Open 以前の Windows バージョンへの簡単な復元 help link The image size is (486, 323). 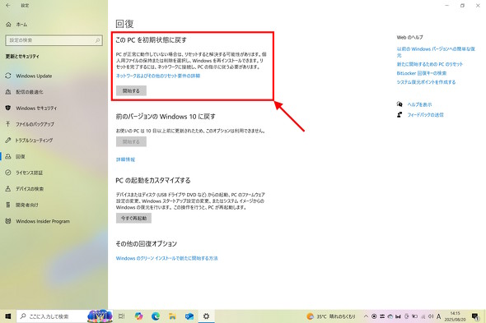click(x=436, y=52)
